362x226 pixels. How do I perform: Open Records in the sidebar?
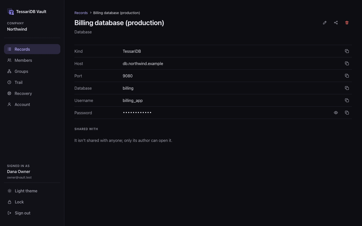32,49
